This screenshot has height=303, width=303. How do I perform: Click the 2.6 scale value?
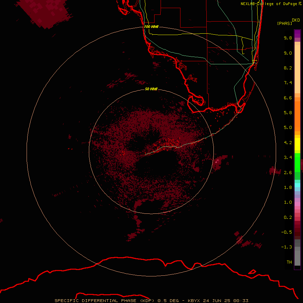coord(288,173)
